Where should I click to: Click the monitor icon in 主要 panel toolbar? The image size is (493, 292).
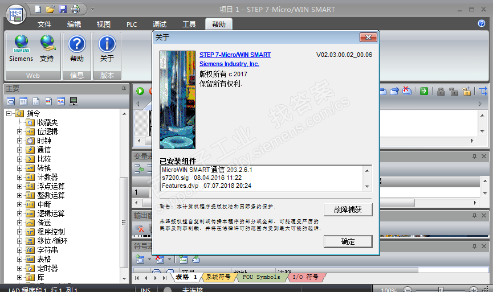[x=74, y=101]
